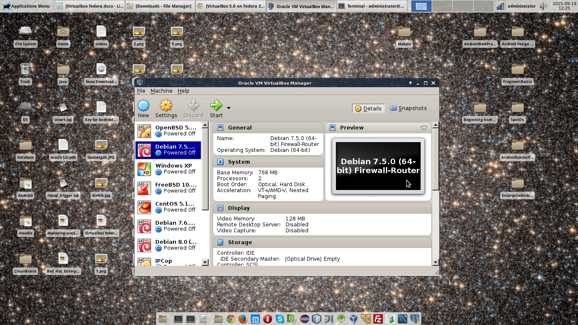Open the Machine menu
Image resolution: width=578 pixels, height=325 pixels.
pos(161,91)
